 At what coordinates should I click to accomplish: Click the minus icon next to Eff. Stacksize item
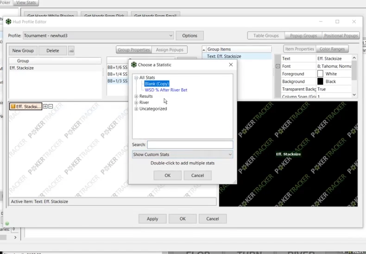tap(50, 106)
